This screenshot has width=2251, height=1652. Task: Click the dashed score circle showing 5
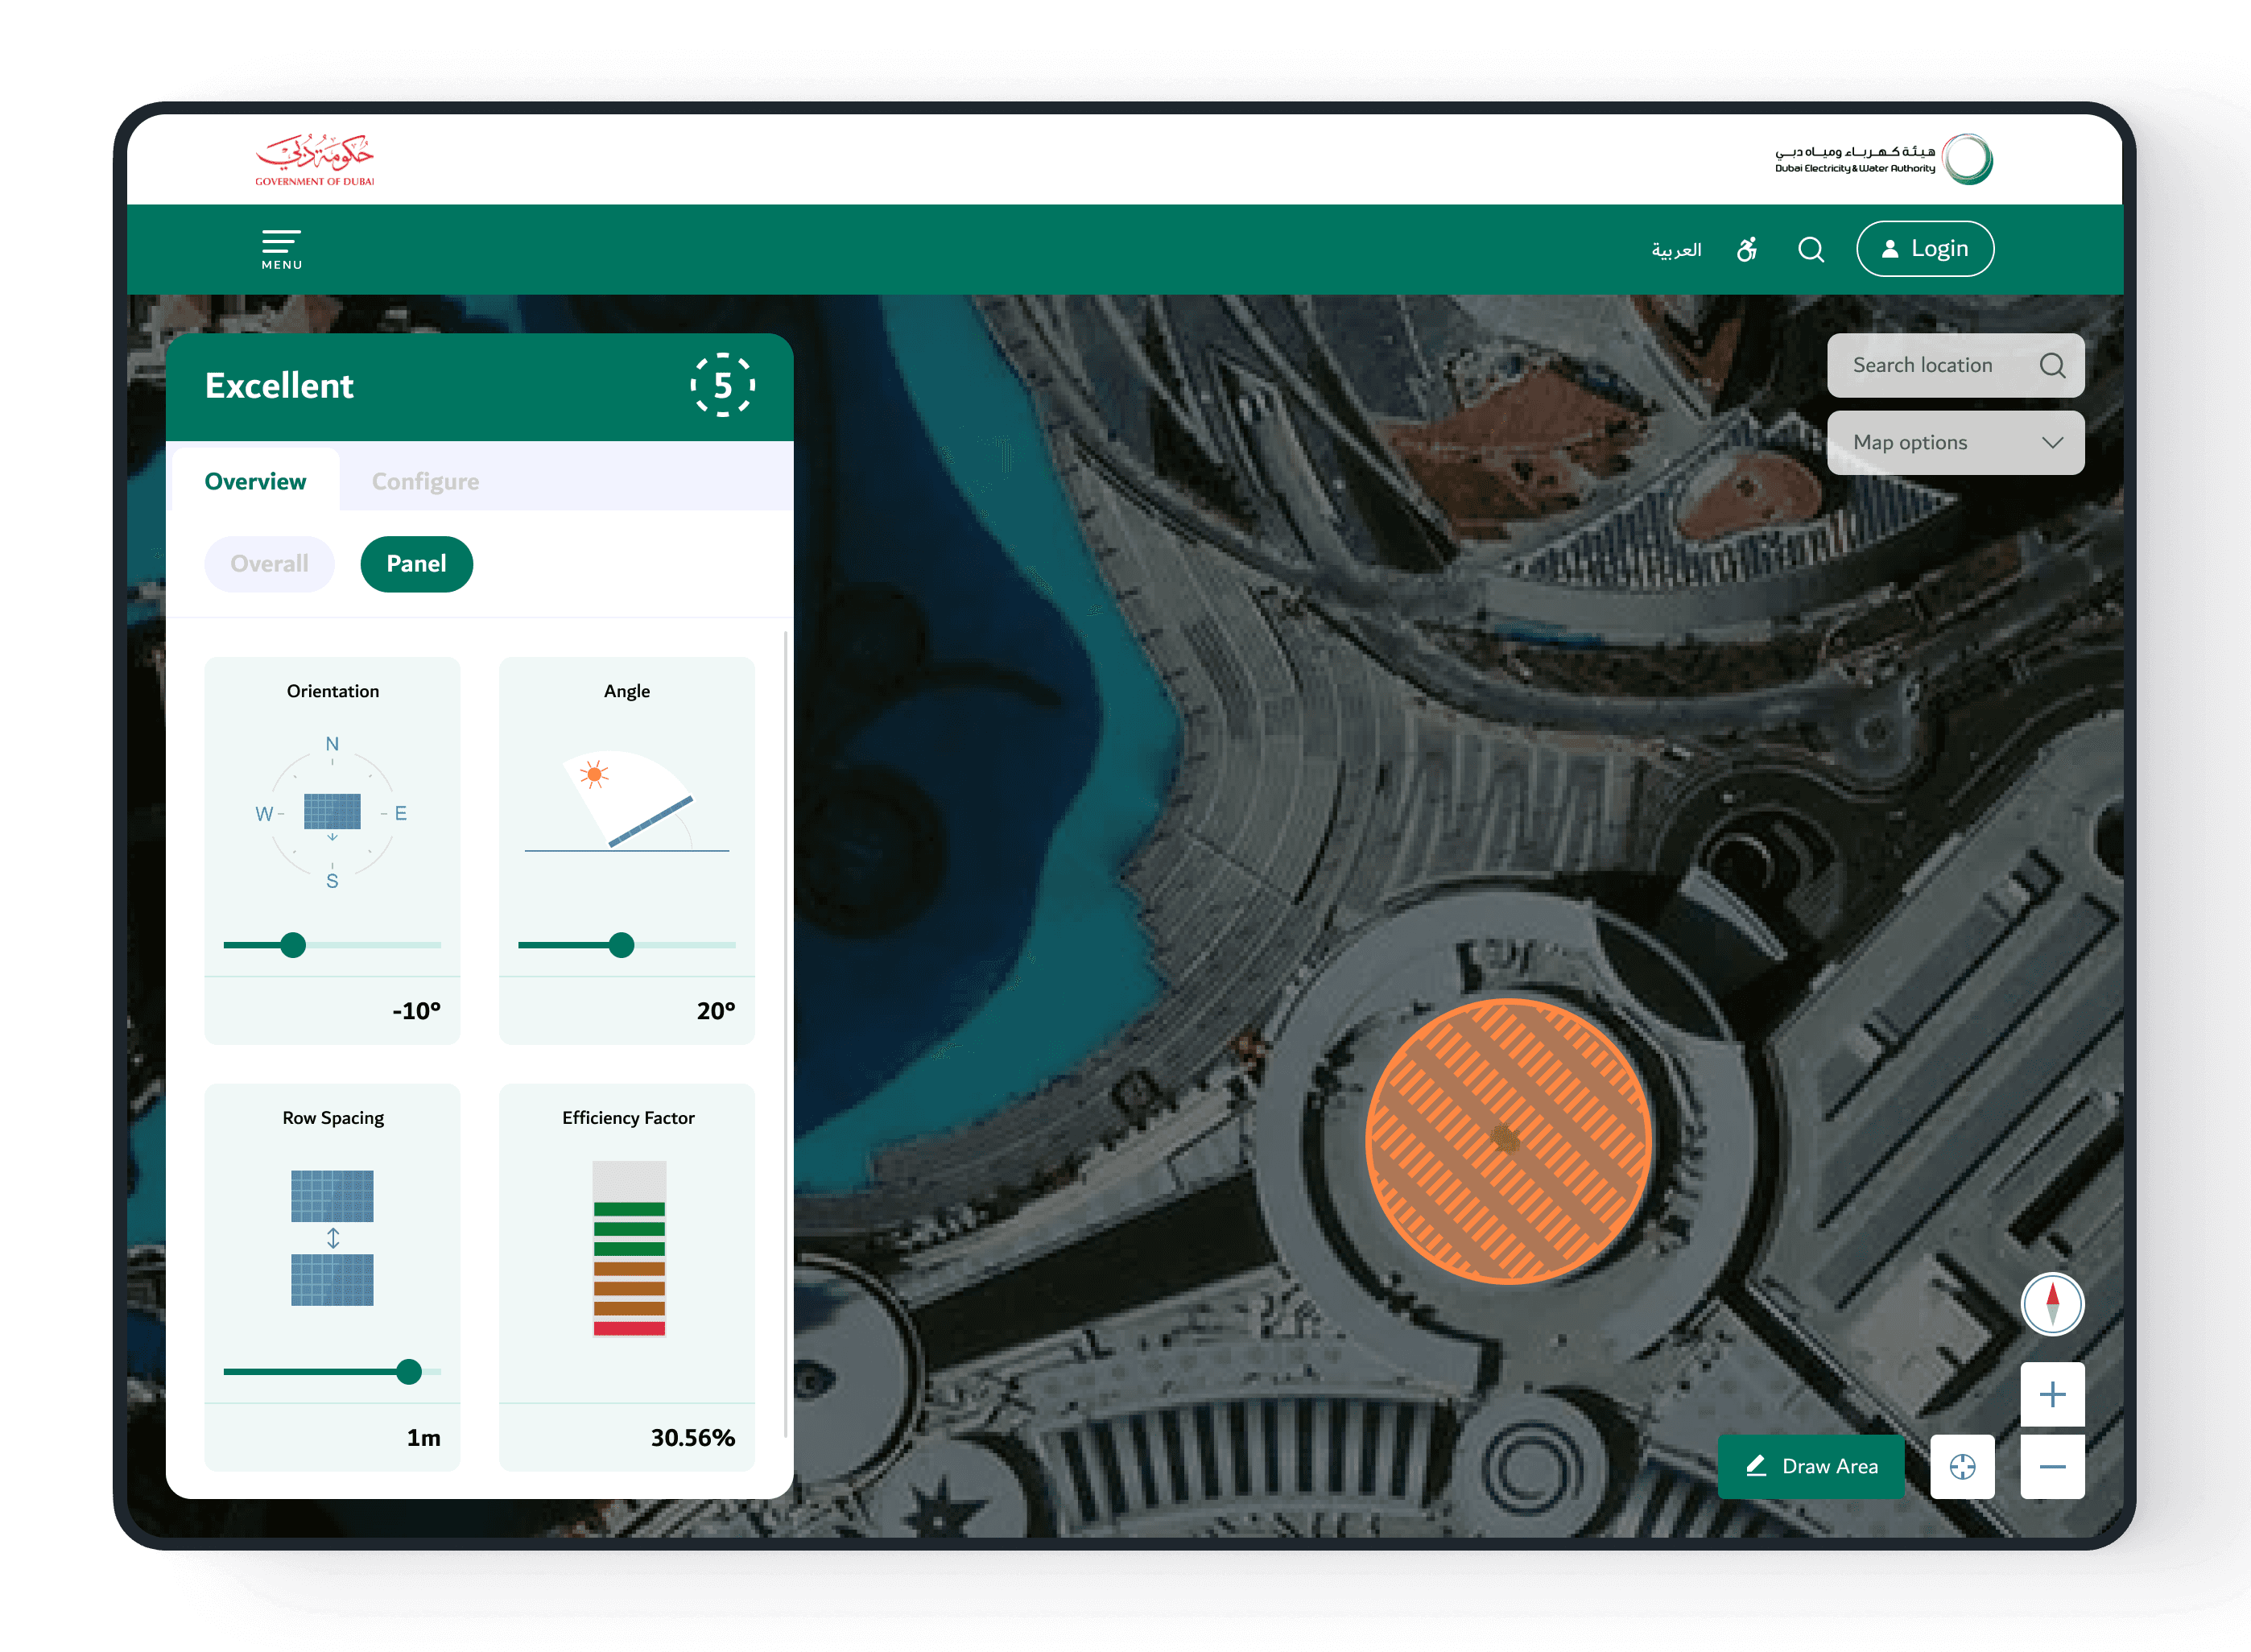point(722,385)
